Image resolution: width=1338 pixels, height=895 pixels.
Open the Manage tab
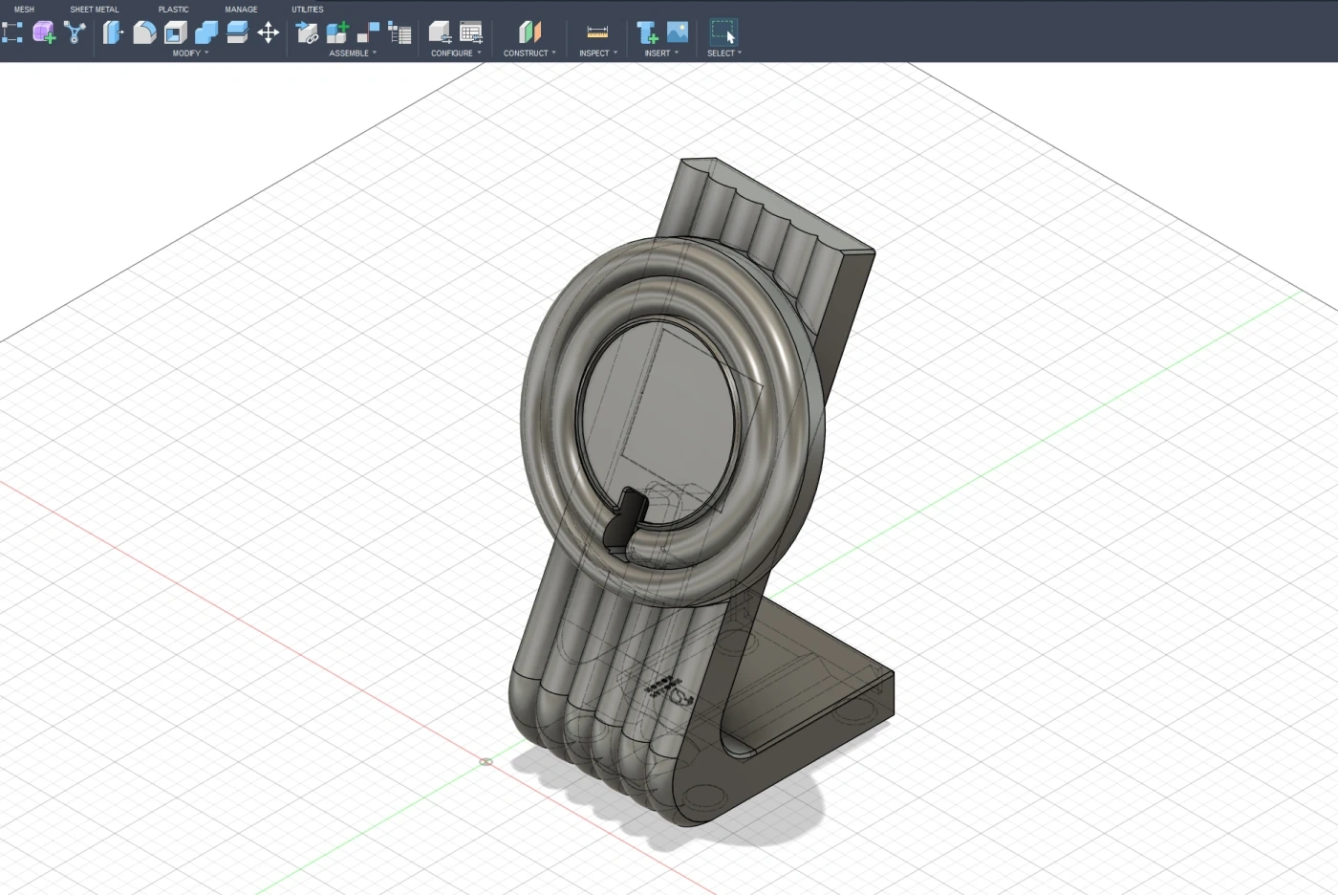point(241,10)
